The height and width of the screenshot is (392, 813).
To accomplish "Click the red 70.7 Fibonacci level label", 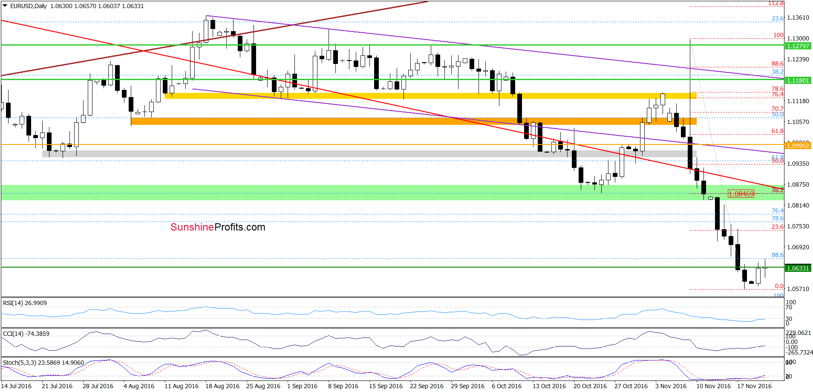I will coord(777,109).
